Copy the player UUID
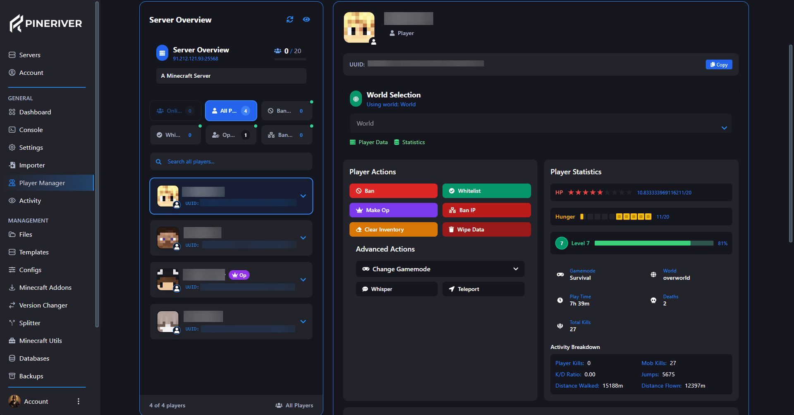This screenshot has width=794, height=415. (x=719, y=64)
